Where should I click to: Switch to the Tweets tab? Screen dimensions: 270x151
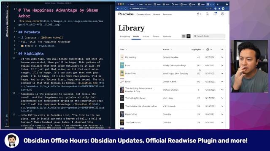(x=156, y=36)
